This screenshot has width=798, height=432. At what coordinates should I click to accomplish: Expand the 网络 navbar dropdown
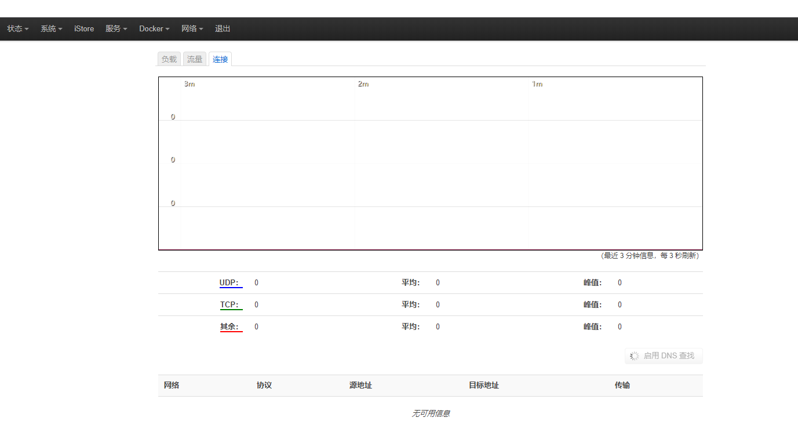192,29
